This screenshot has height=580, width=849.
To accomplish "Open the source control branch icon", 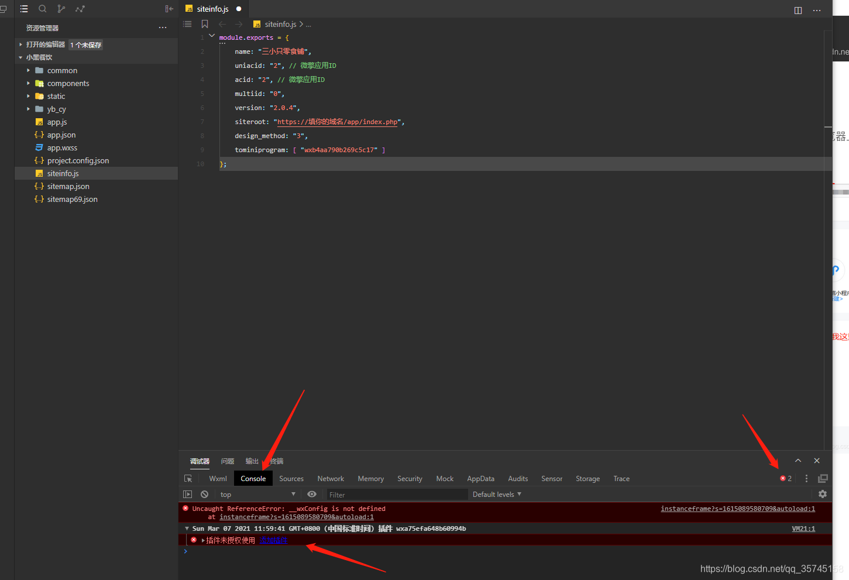I will (x=61, y=9).
